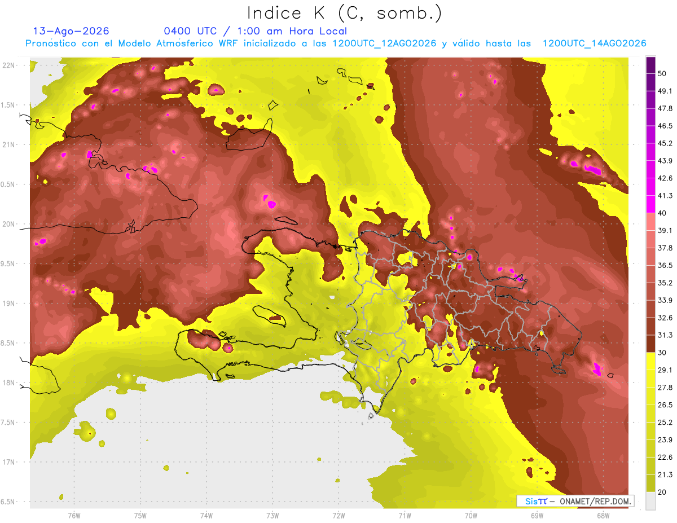This screenshot has height=523, width=677.
Task: Click the colorbar value "29.1"
Action: pos(665,370)
